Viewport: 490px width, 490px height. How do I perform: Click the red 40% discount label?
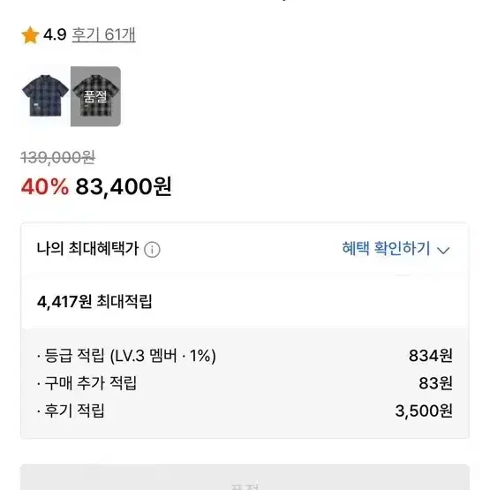45,186
